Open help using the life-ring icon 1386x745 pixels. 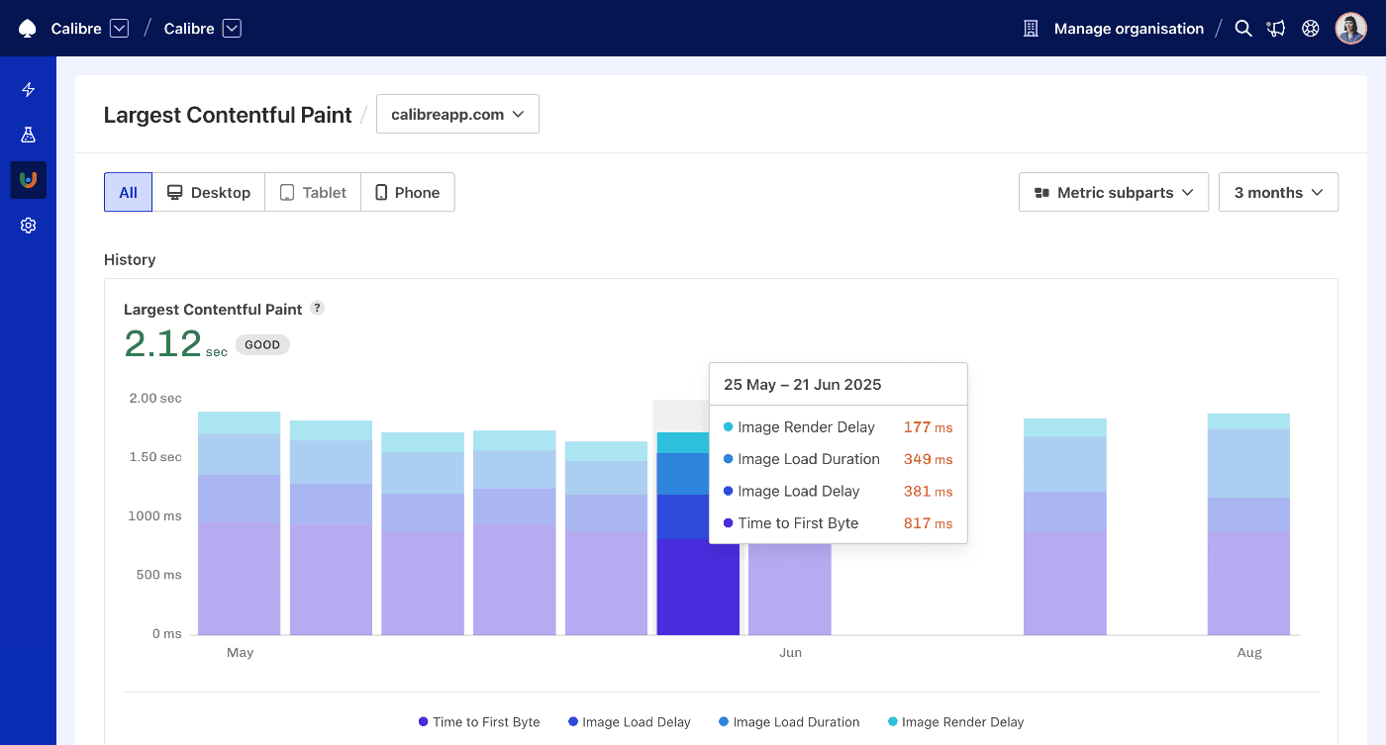1310,28
